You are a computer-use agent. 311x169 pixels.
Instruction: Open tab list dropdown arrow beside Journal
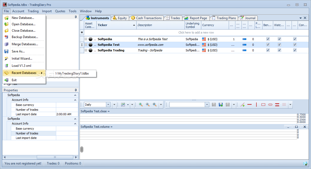click(301, 18)
